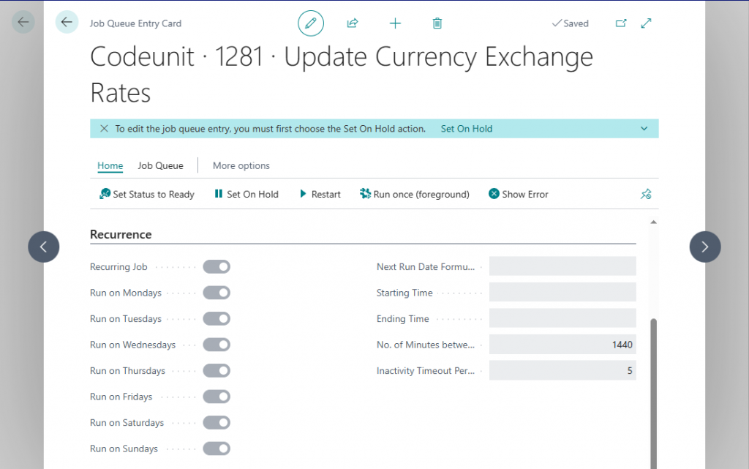
Task: Click Set On Hold link in notification
Action: (x=467, y=129)
